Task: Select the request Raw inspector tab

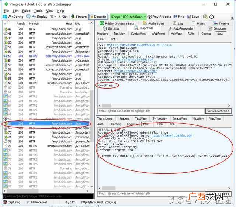Action: point(221,34)
